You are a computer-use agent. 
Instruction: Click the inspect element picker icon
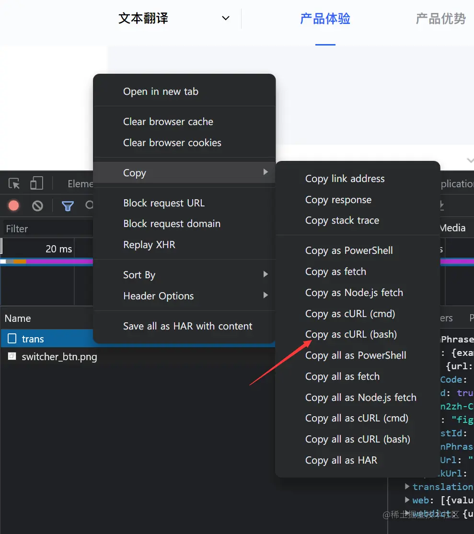[14, 183]
